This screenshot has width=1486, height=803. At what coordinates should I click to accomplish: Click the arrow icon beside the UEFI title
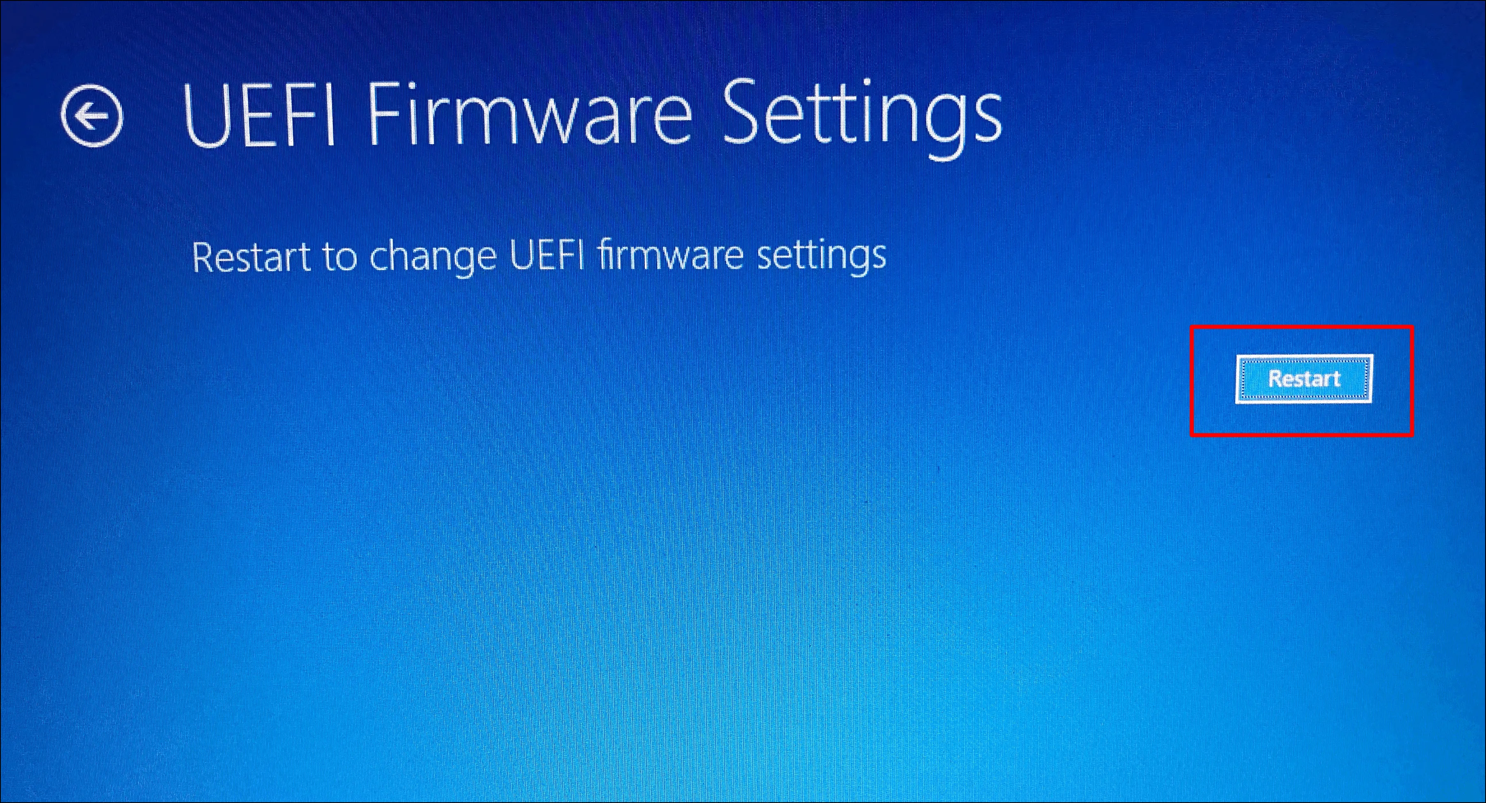(92, 116)
